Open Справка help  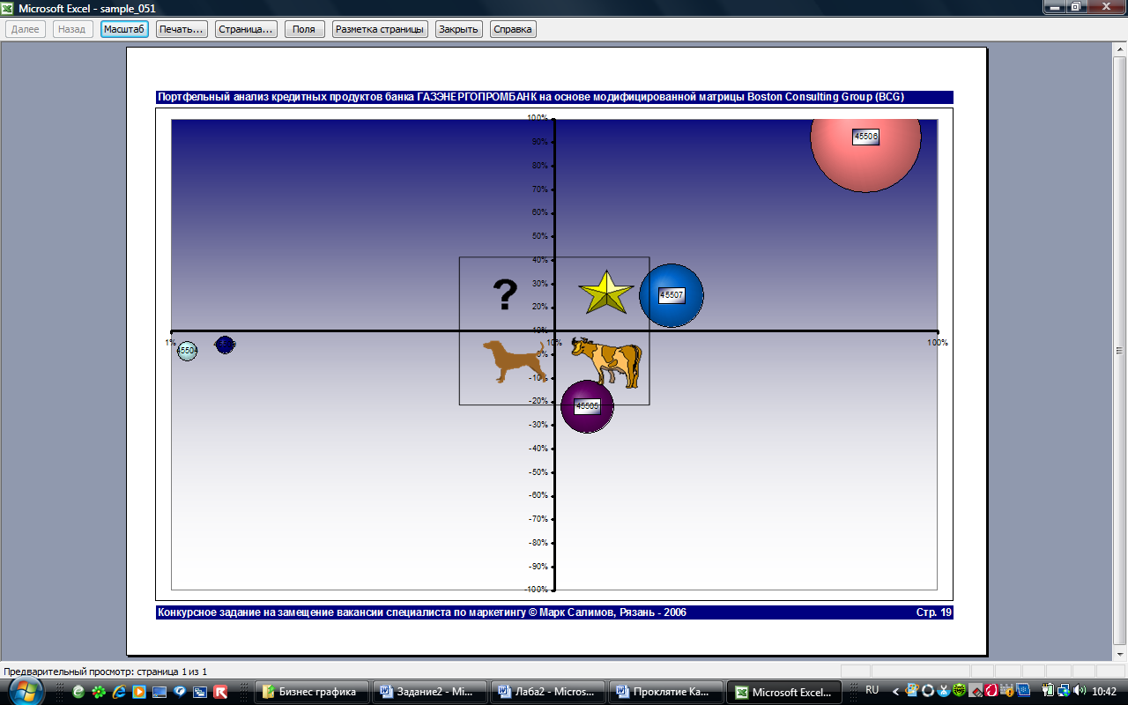[x=513, y=29]
